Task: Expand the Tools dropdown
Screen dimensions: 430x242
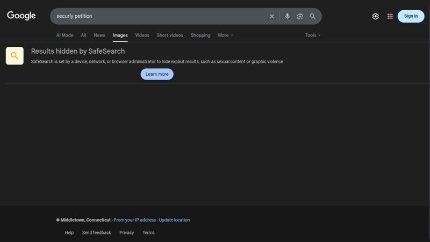Action: click(x=312, y=35)
